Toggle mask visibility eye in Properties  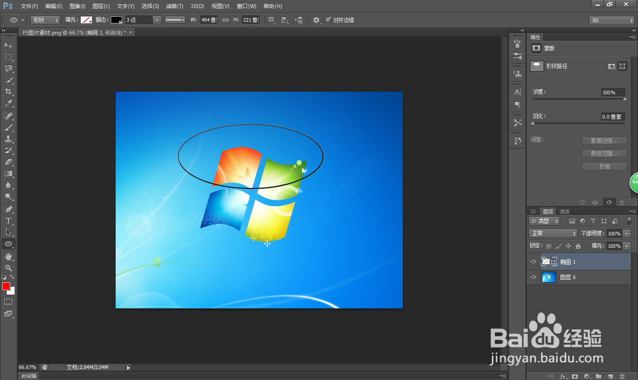(609, 202)
